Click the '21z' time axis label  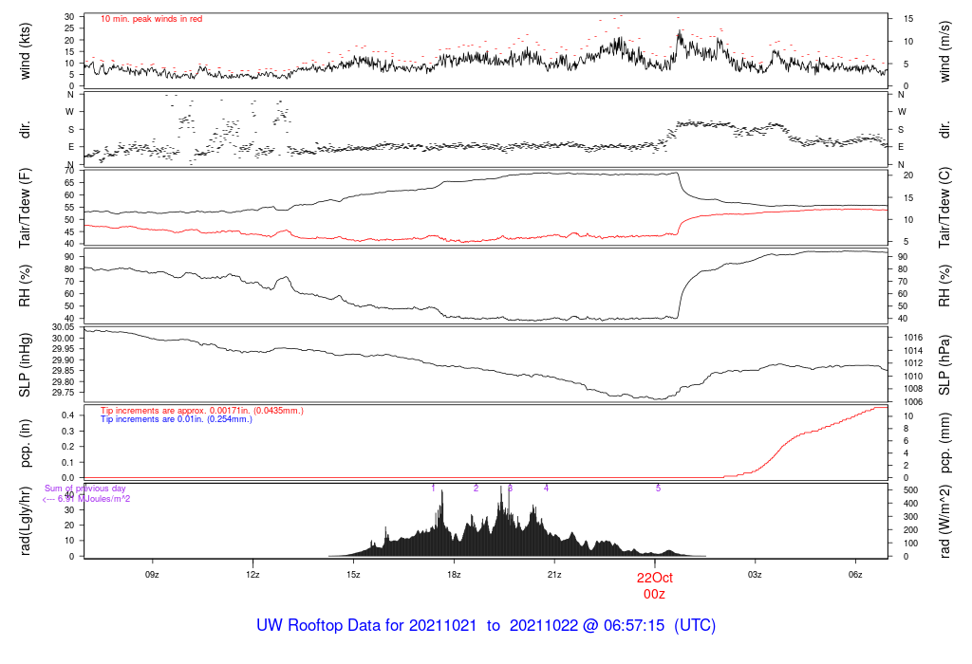click(x=554, y=575)
